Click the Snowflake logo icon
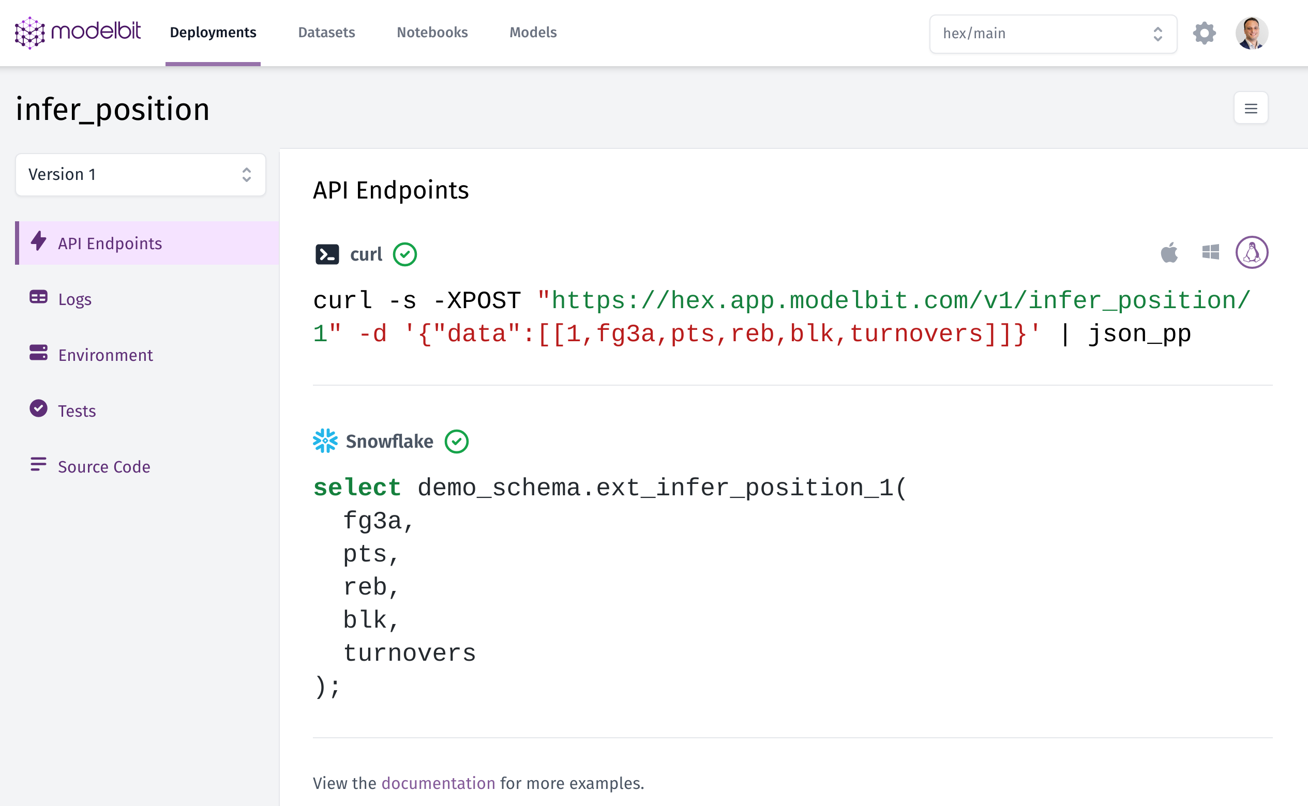1308x806 pixels. coord(325,442)
